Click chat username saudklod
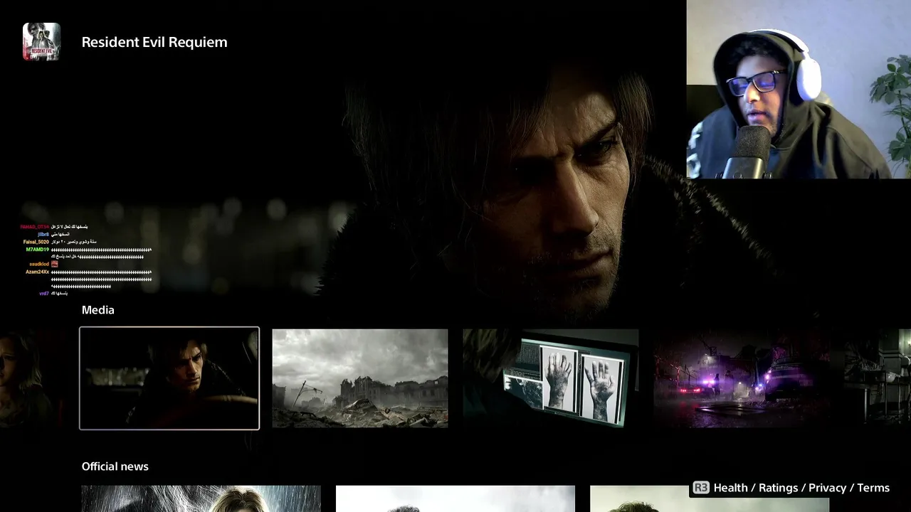This screenshot has height=512, width=911. click(39, 264)
